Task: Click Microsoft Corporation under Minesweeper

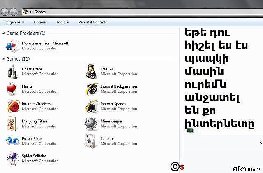Action: 119,126
